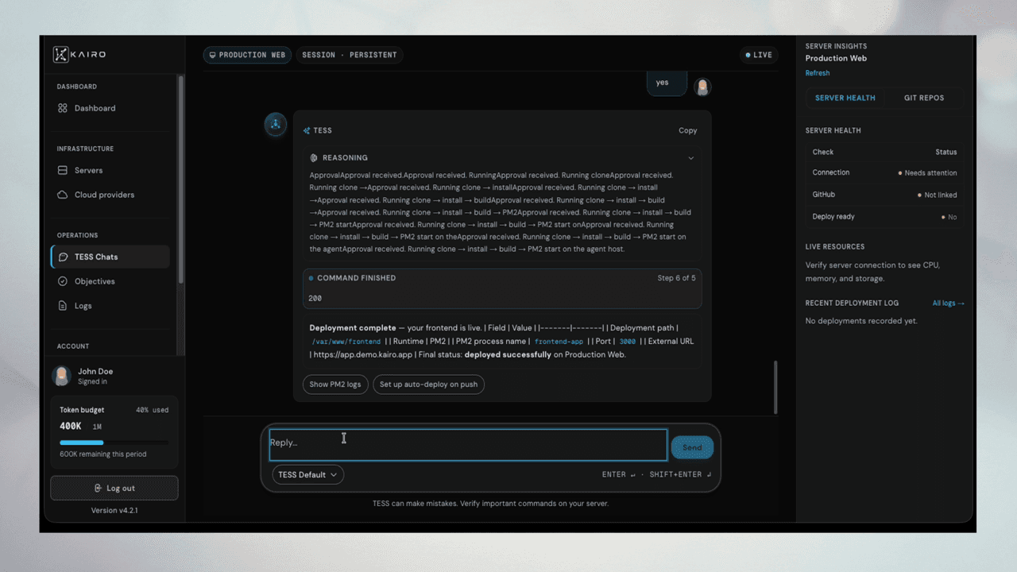Screen dimensions: 1017x572
Task: Select the Servers icon in sidebar
Action: point(63,170)
